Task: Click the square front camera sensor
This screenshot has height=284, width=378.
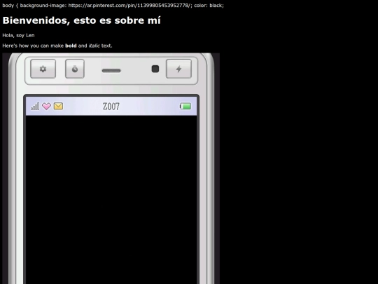Action: click(x=155, y=69)
